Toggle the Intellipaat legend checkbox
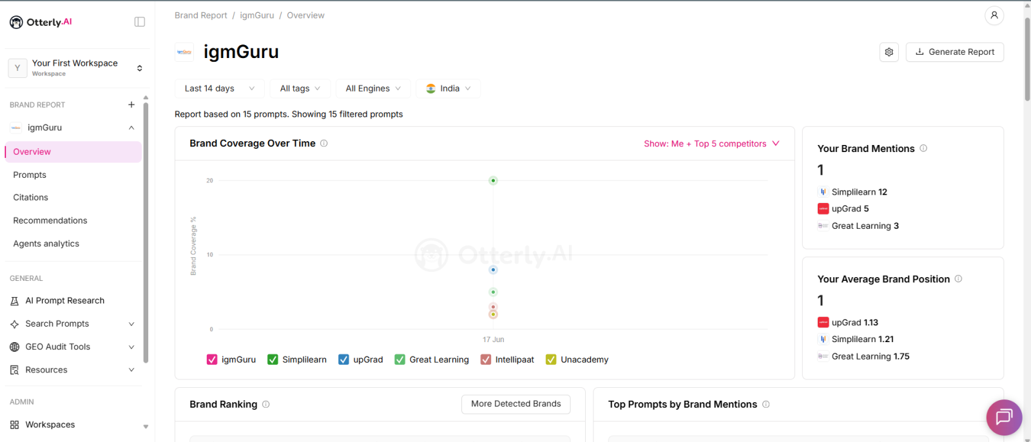 pyautogui.click(x=486, y=360)
